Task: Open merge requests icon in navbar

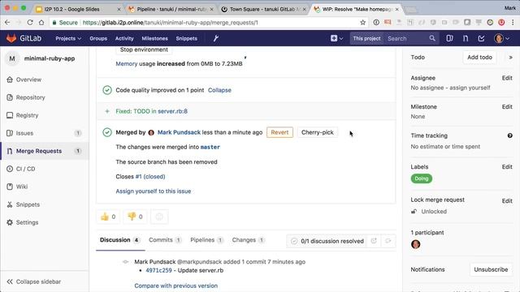Action: (x=466, y=38)
